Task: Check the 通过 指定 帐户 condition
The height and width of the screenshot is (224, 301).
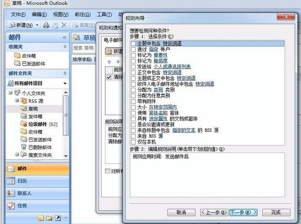Action: [x=133, y=49]
